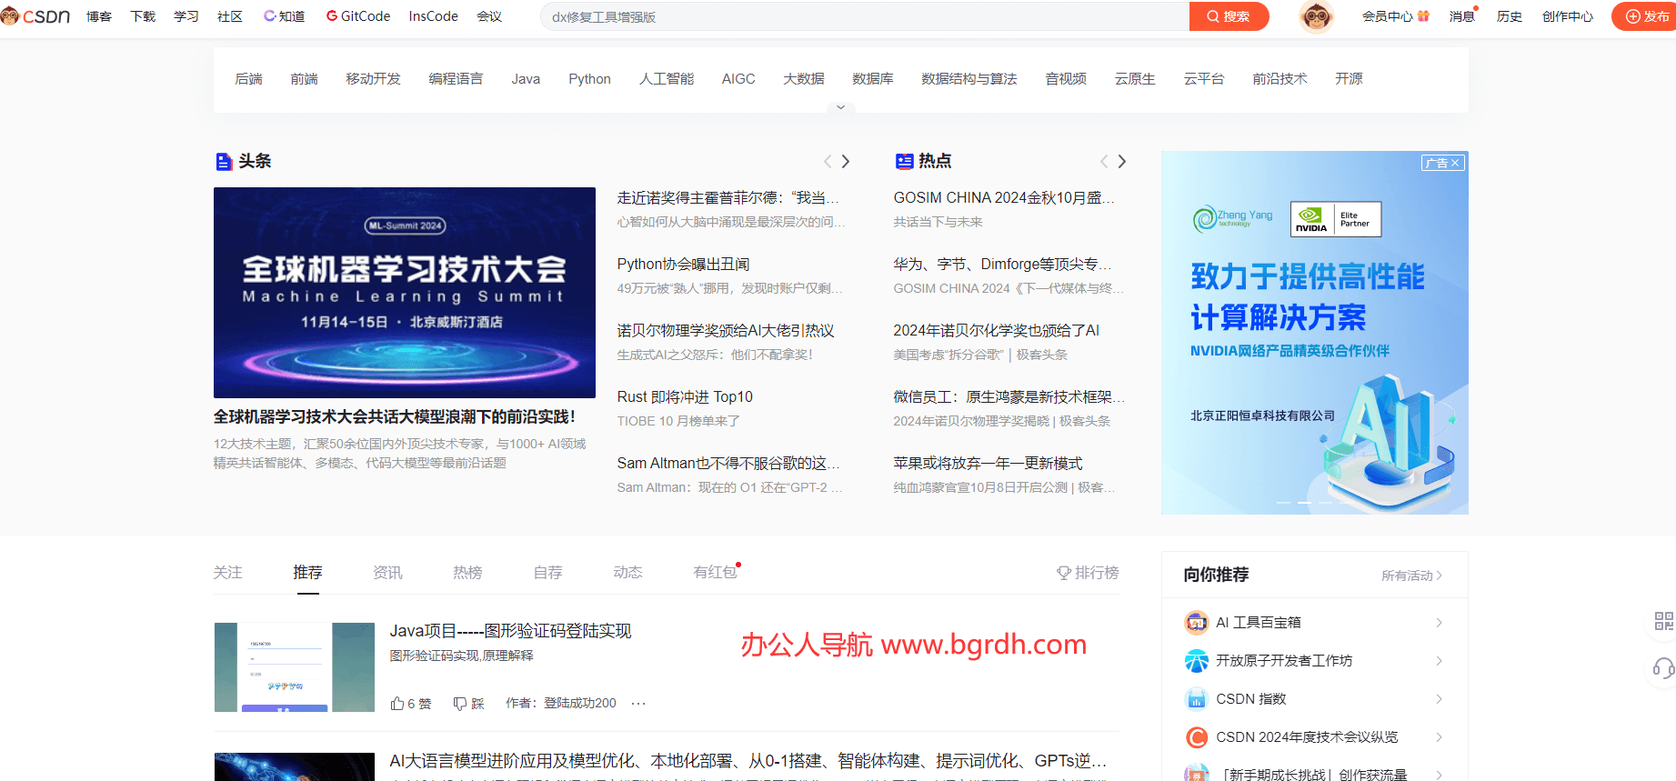The width and height of the screenshot is (1676, 781).
Task: Like the Java captcha article with thumbs-up
Action: [x=397, y=704]
